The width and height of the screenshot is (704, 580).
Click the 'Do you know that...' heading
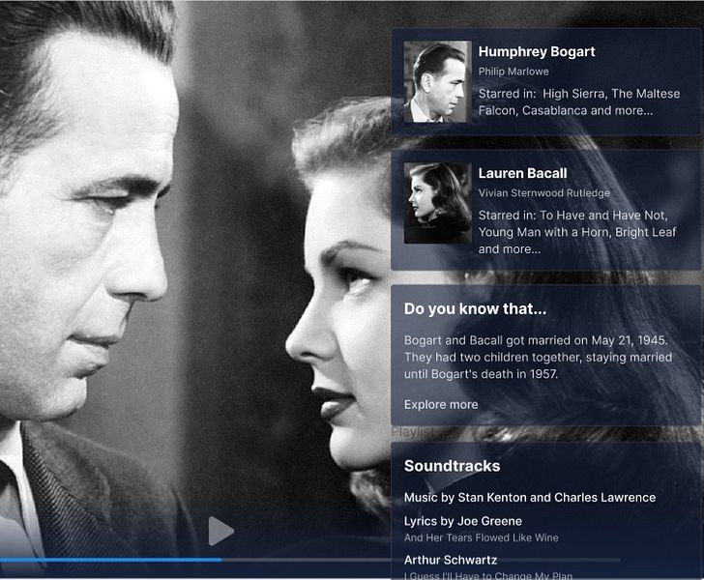coord(475,309)
